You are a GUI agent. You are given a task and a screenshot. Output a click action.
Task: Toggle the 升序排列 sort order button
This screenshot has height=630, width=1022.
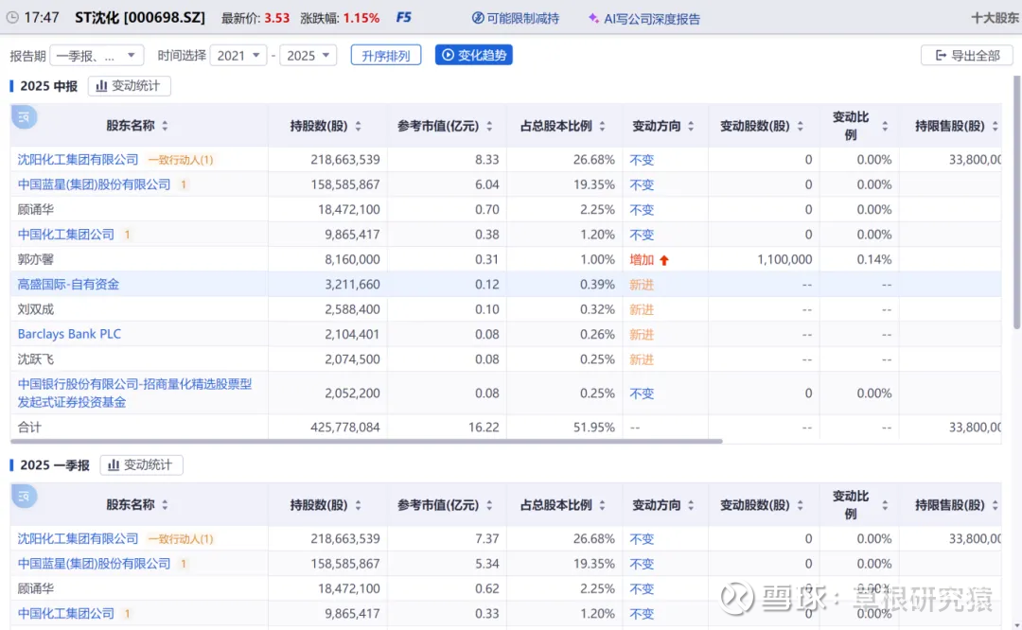[x=385, y=56]
